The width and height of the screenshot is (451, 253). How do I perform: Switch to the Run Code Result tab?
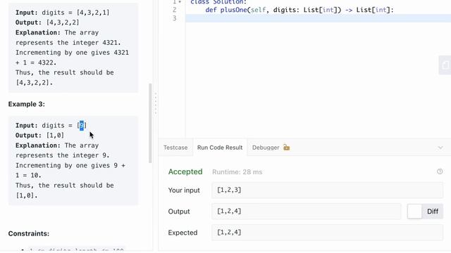pyautogui.click(x=220, y=148)
